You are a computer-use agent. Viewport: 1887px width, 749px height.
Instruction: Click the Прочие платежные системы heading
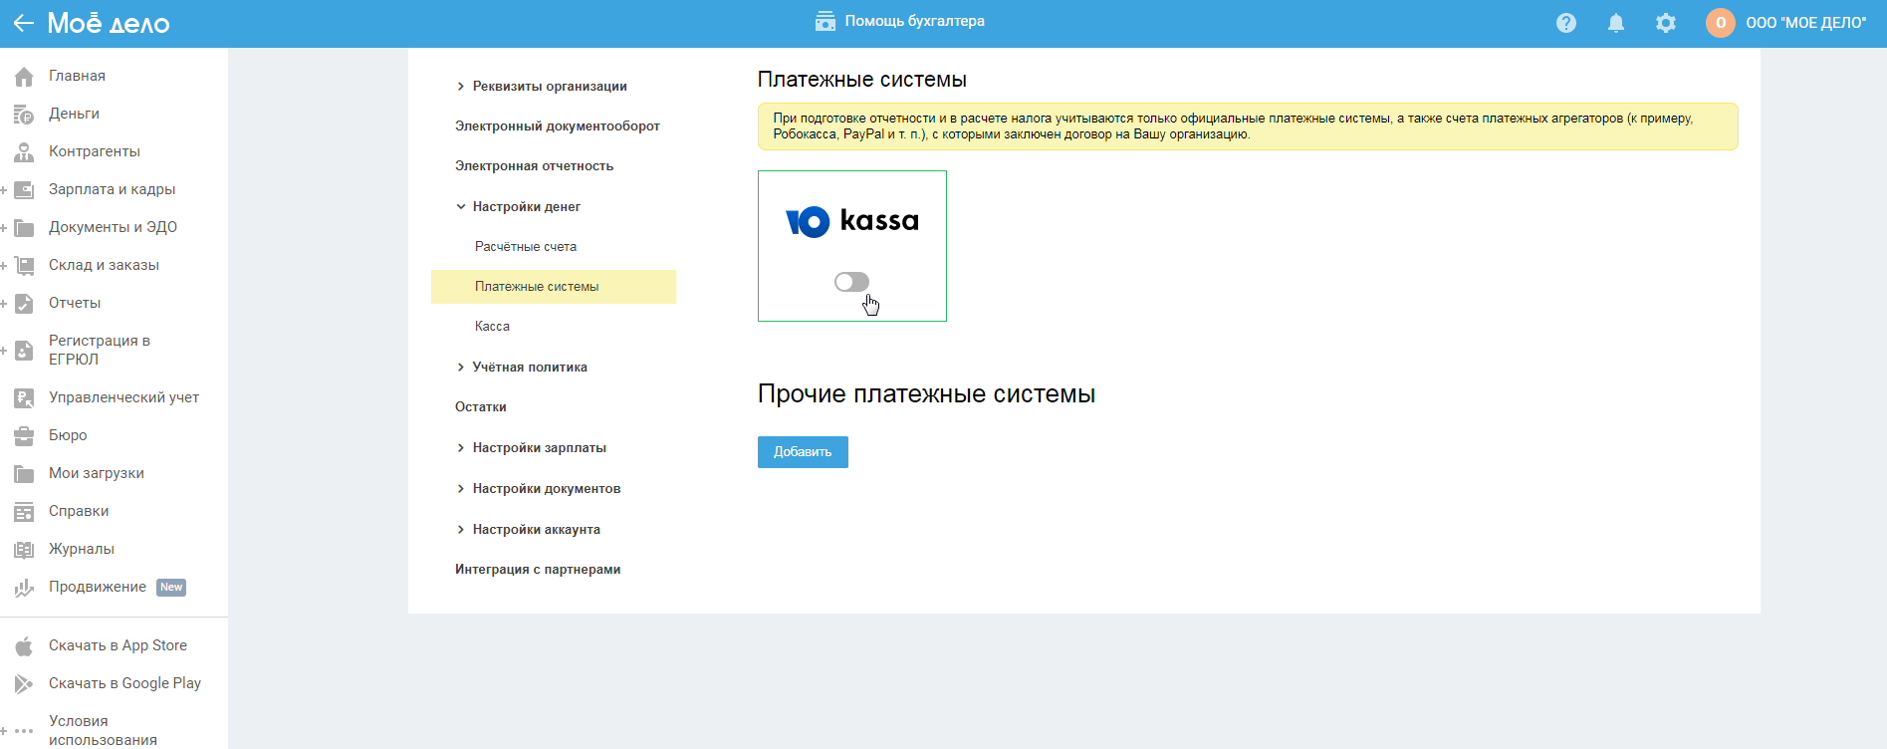click(926, 394)
